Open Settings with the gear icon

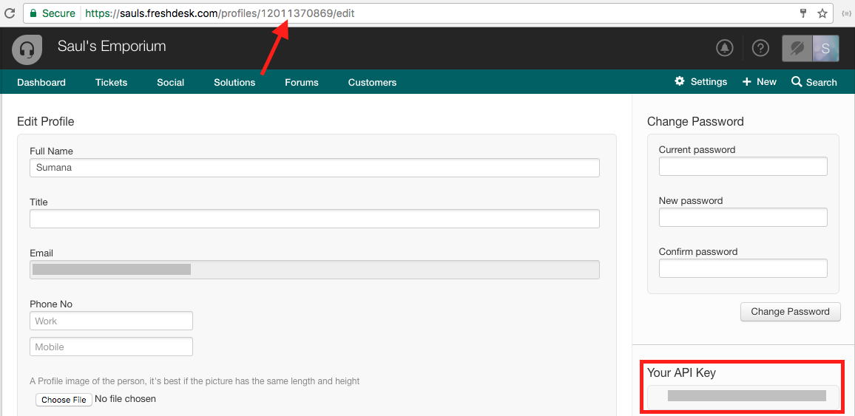(x=700, y=82)
